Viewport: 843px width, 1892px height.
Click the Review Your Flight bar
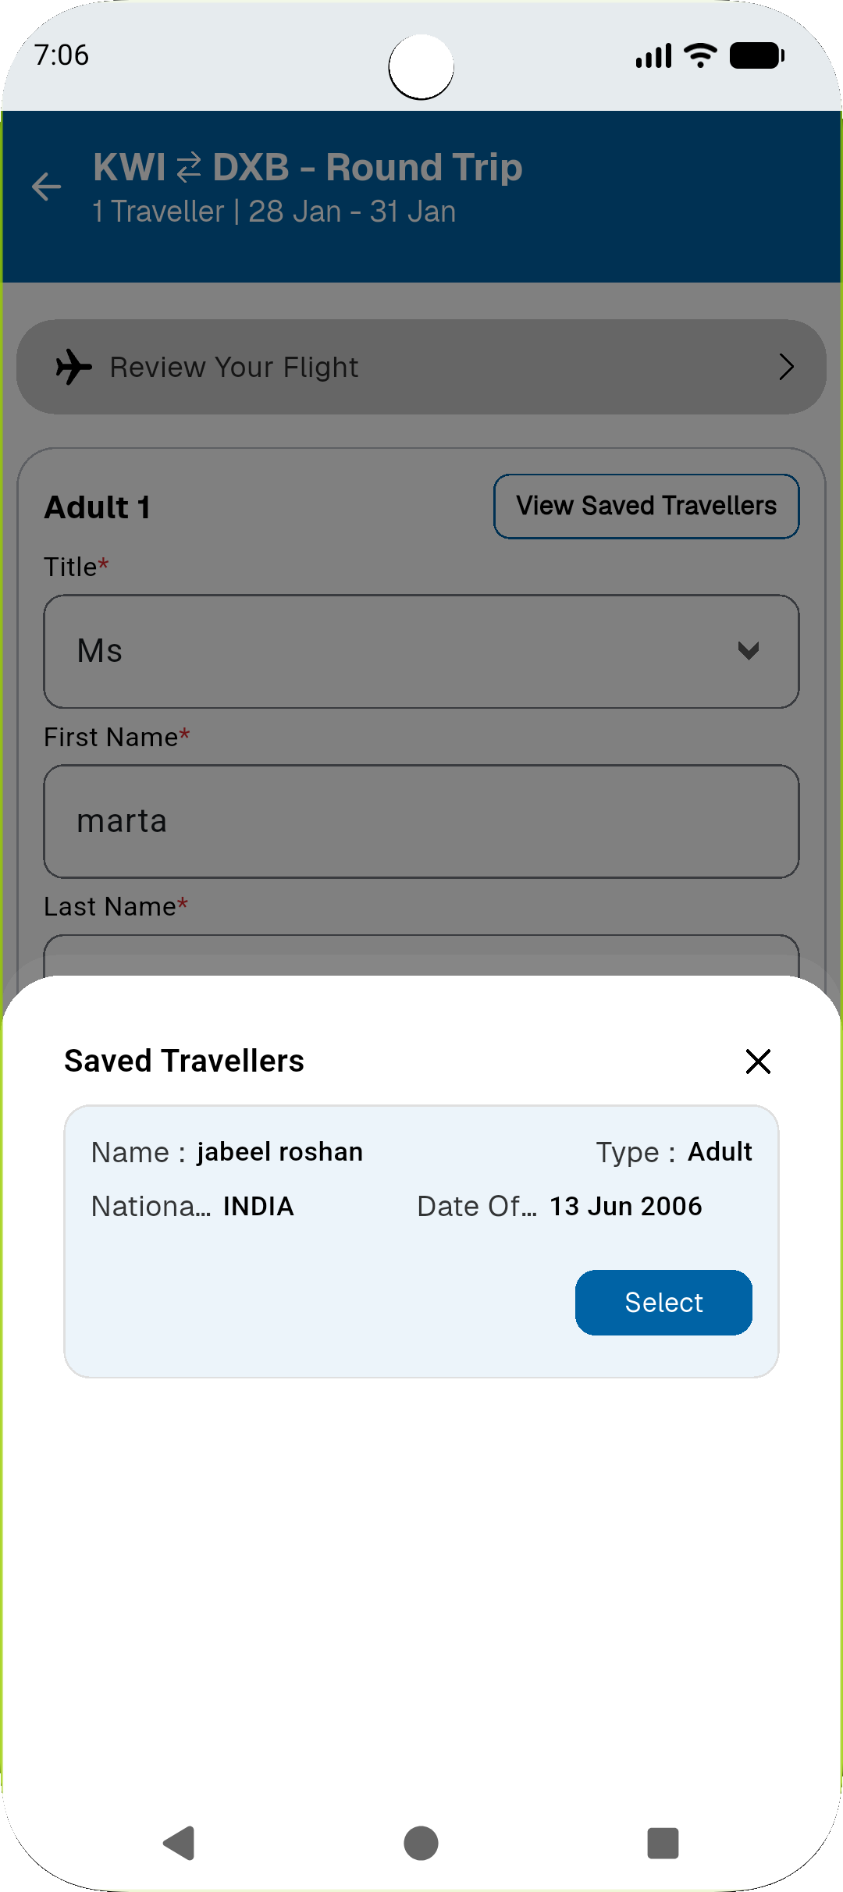(421, 367)
